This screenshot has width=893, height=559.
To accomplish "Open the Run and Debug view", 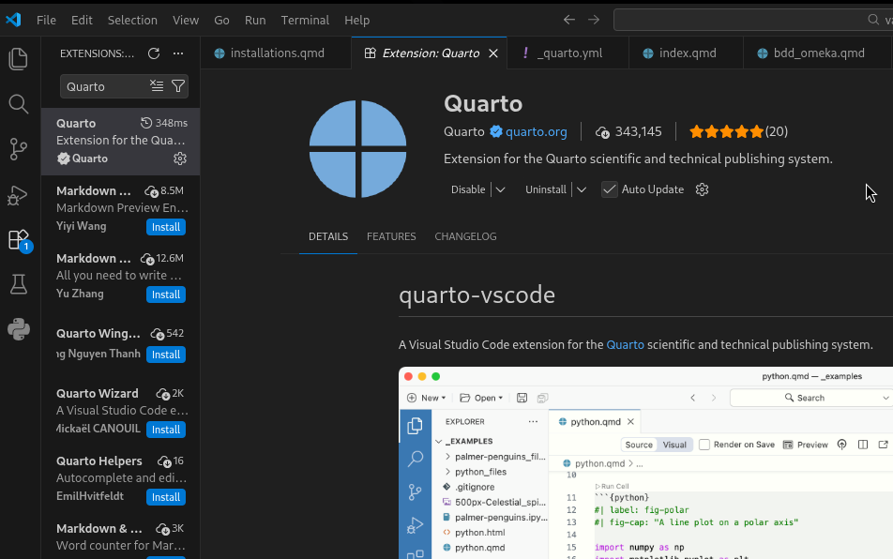I will pyautogui.click(x=18, y=195).
